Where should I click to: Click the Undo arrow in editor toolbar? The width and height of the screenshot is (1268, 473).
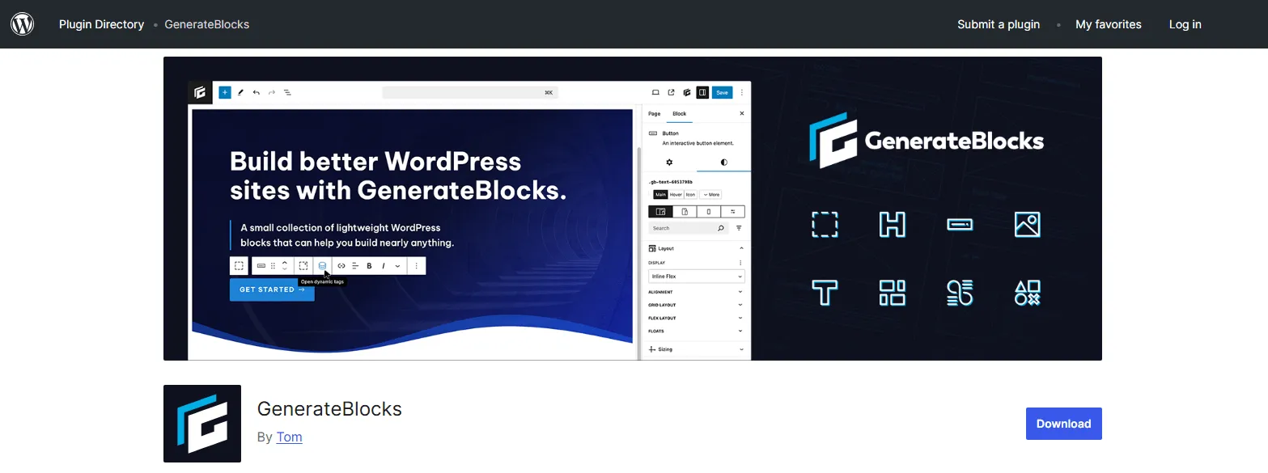(x=256, y=92)
